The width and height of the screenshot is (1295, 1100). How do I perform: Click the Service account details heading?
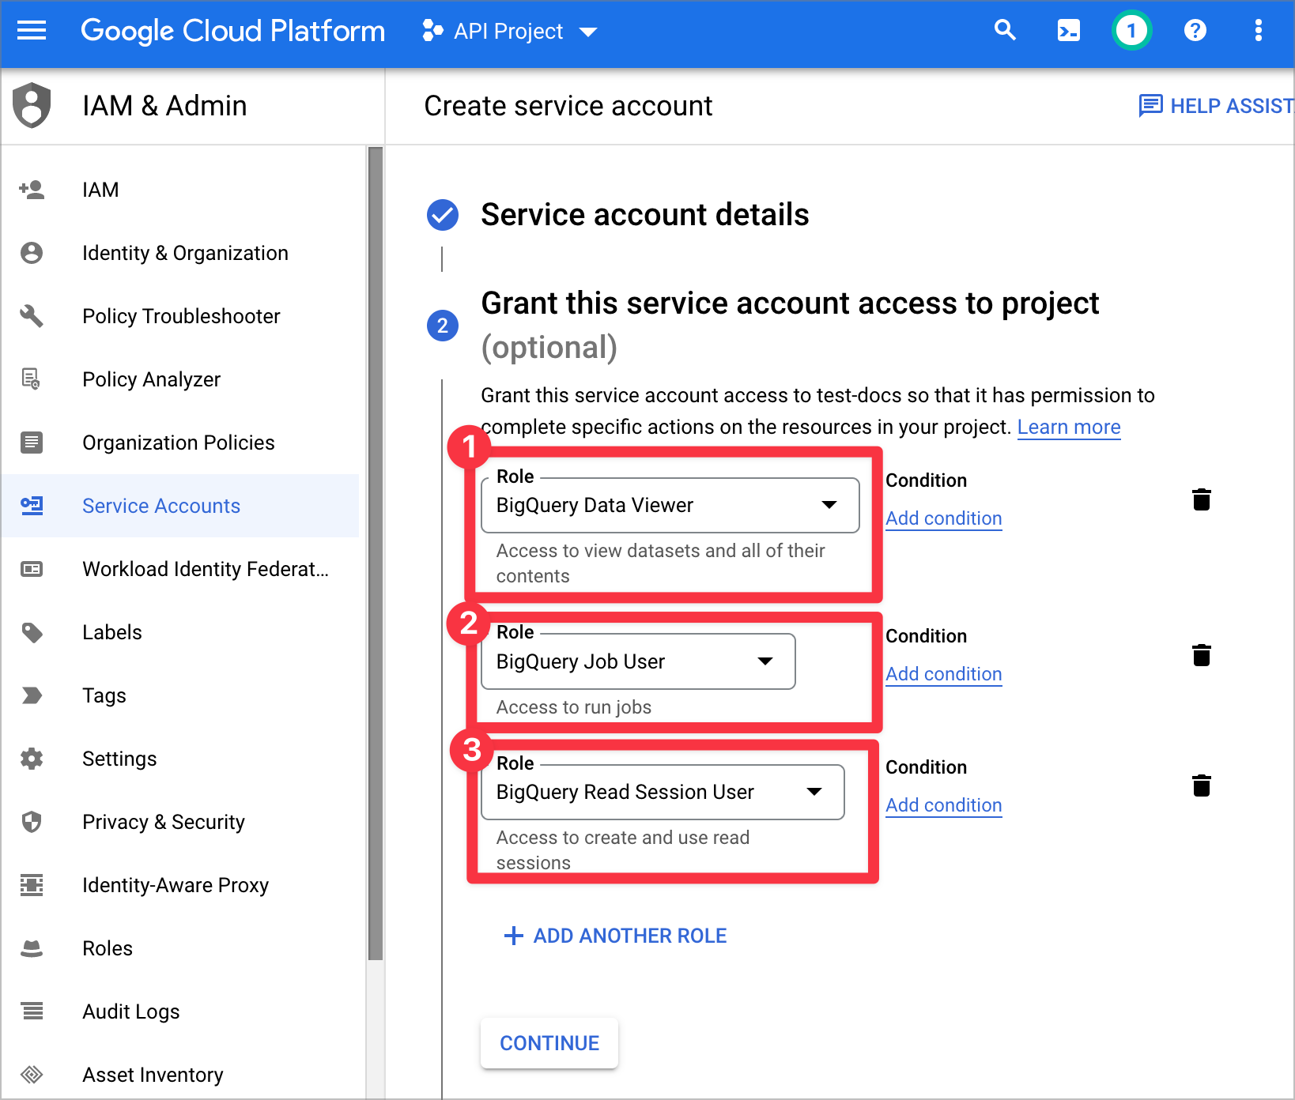click(645, 215)
